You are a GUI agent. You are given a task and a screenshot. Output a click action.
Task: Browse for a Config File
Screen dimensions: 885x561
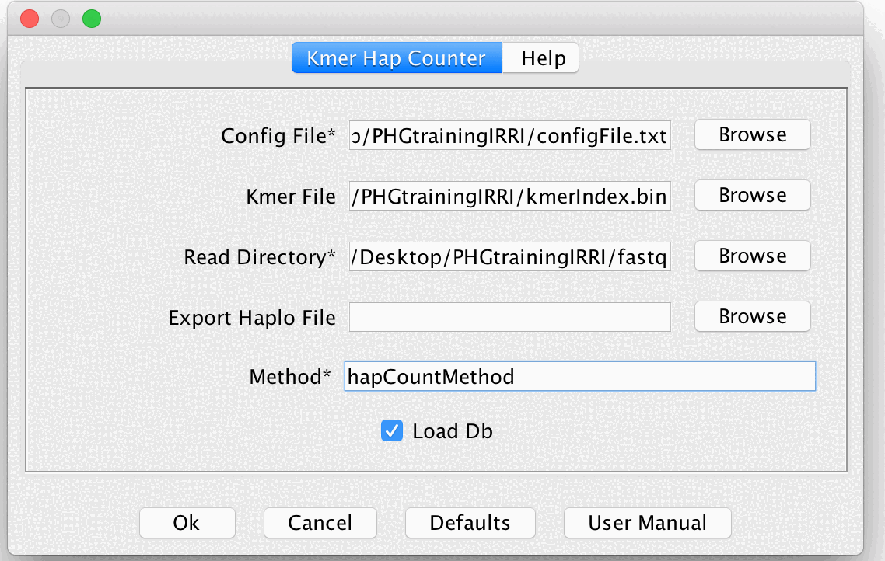(x=751, y=134)
